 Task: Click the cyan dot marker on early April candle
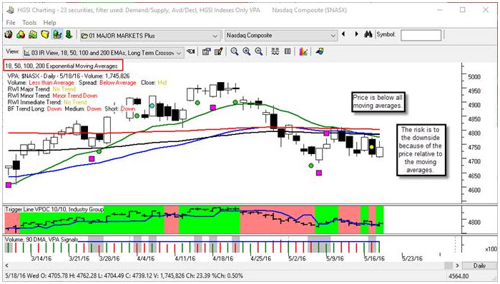pos(152,106)
